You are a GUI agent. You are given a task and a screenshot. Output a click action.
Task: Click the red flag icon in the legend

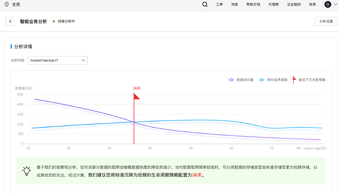(x=295, y=80)
